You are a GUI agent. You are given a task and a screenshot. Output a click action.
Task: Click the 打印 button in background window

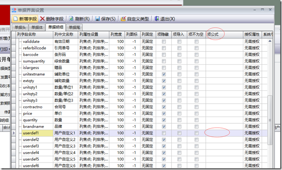coord(5,49)
